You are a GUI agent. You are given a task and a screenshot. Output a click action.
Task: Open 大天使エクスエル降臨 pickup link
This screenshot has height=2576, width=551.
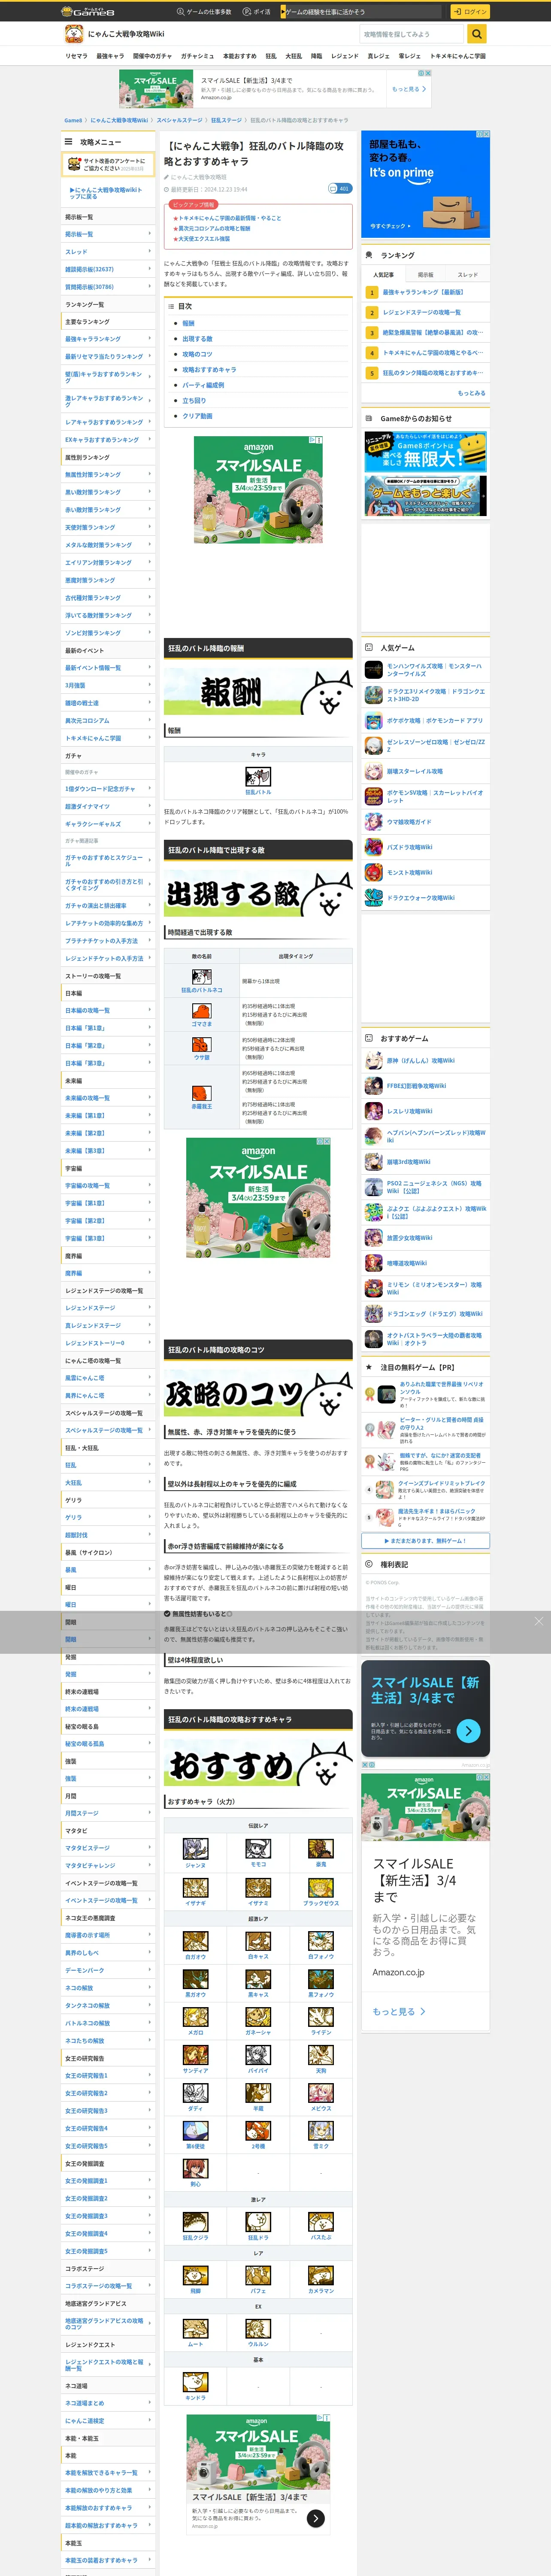pyautogui.click(x=204, y=239)
